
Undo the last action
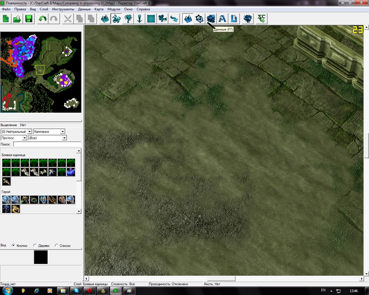tap(42, 19)
